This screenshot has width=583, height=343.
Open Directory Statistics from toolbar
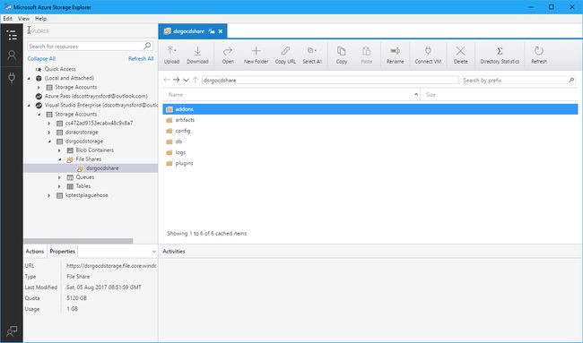coord(500,55)
